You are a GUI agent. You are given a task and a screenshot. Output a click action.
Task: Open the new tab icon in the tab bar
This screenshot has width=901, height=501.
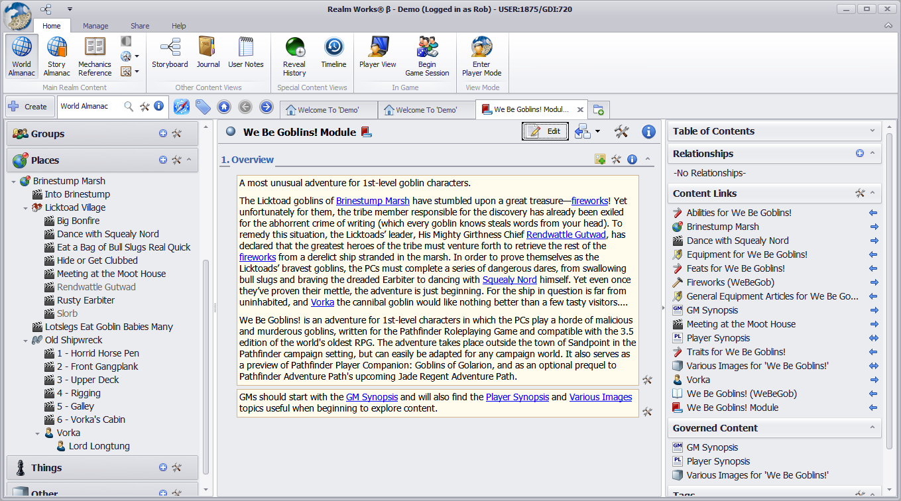point(599,110)
